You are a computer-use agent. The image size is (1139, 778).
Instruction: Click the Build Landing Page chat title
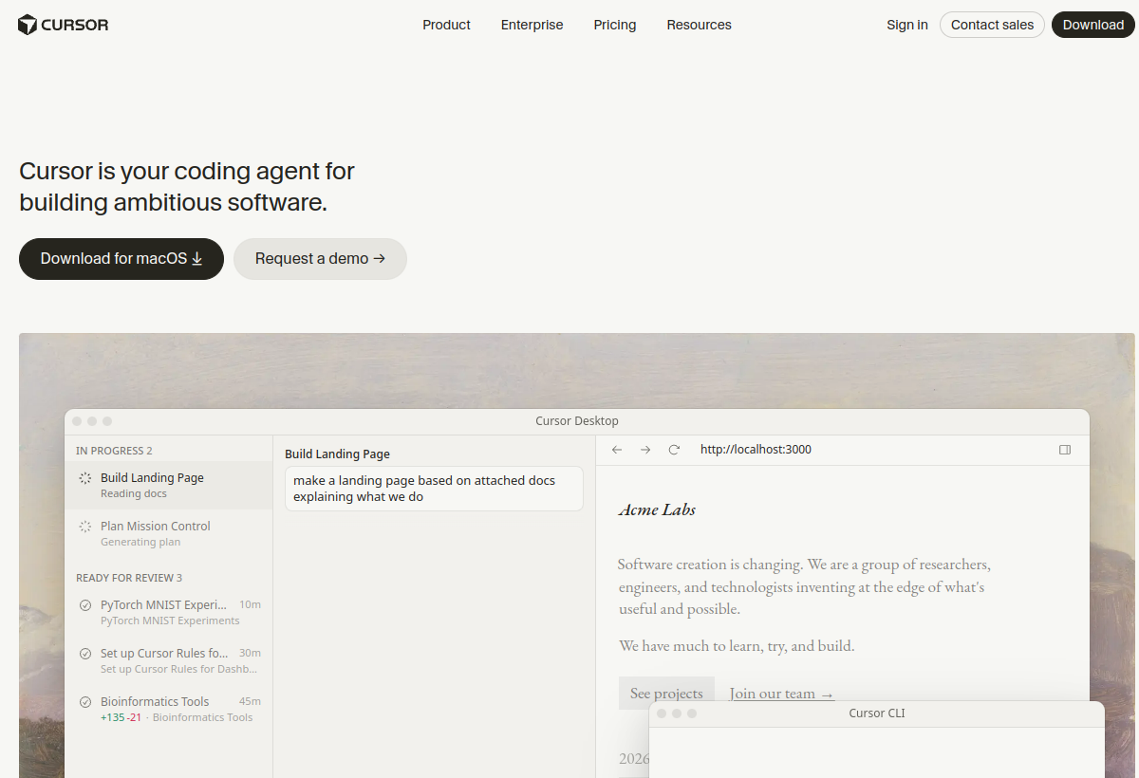tap(337, 454)
